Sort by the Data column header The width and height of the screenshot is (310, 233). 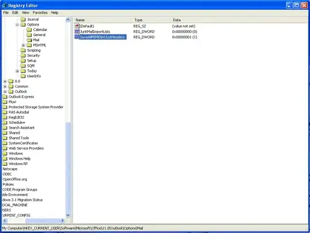click(x=216, y=20)
